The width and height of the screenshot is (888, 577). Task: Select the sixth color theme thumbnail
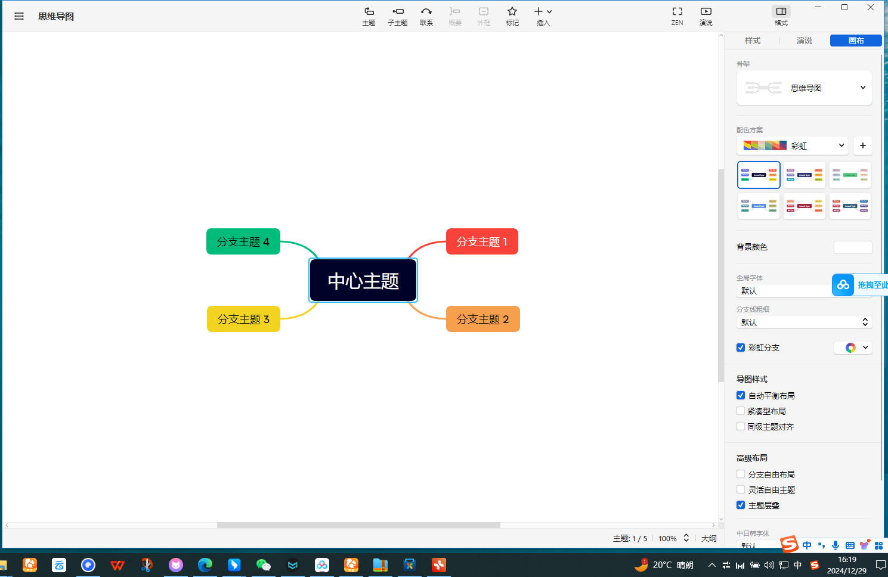[x=850, y=206]
